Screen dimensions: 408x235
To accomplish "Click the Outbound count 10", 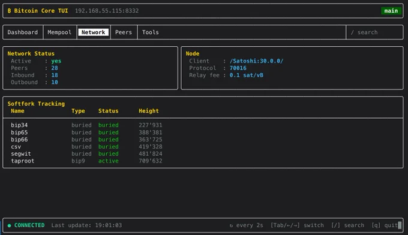I will coord(55,82).
